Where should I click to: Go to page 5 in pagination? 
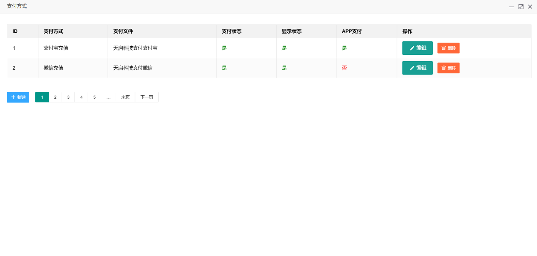[94, 97]
